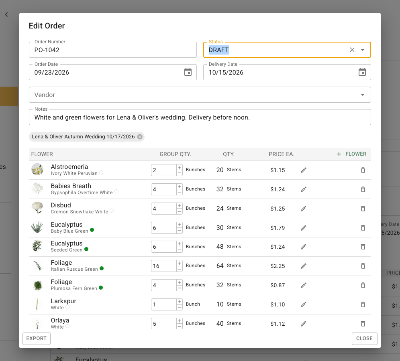Go back using left chevron

7,14
